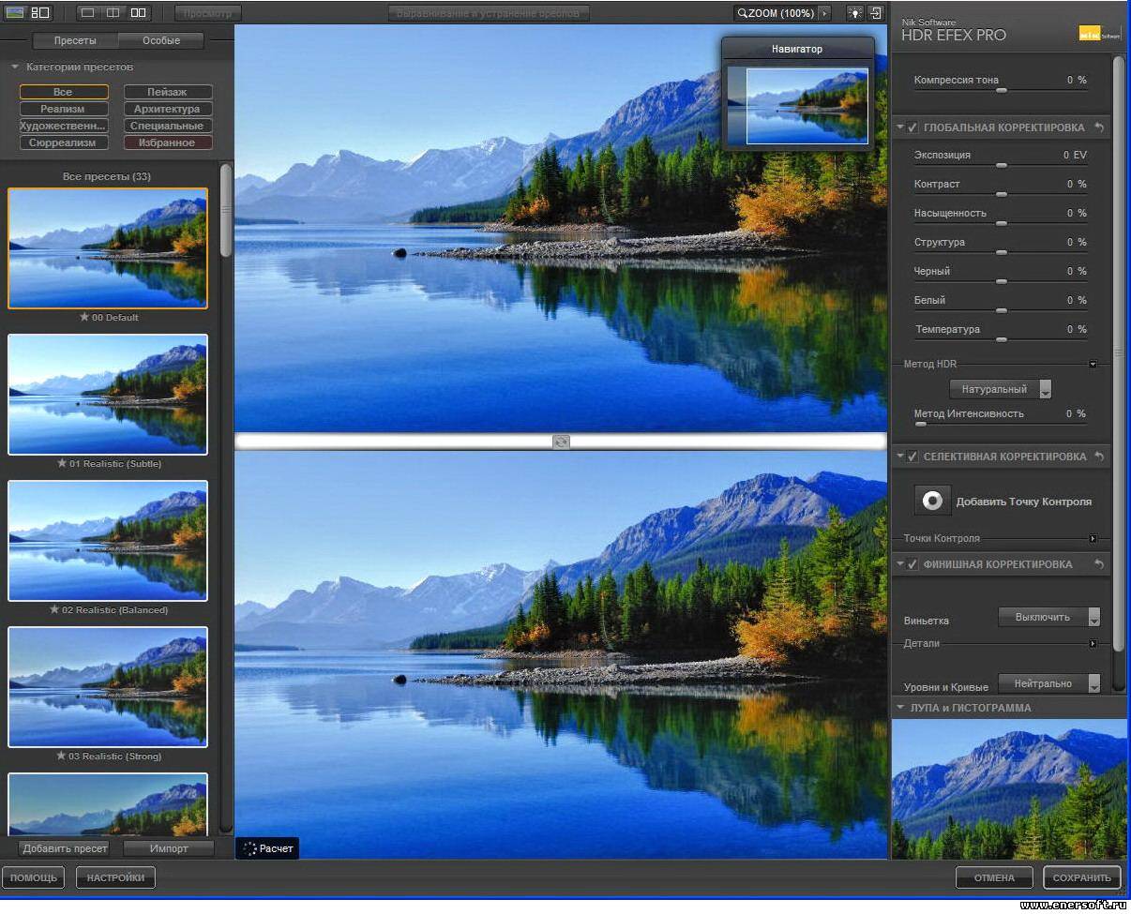
Task: Click the hide side panels icon
Action: click(876, 13)
